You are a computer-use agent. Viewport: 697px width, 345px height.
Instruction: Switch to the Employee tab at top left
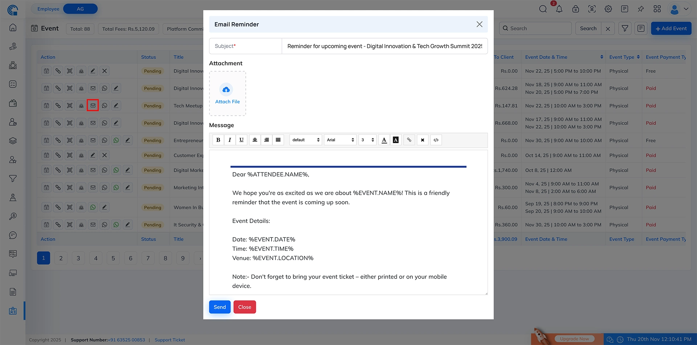[x=49, y=8]
